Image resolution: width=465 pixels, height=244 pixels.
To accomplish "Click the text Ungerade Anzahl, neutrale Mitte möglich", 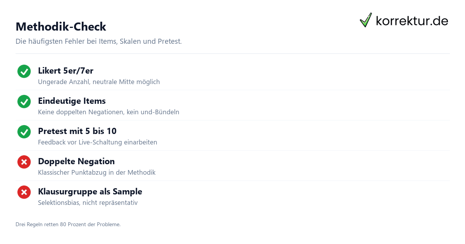I will coord(99,82).
